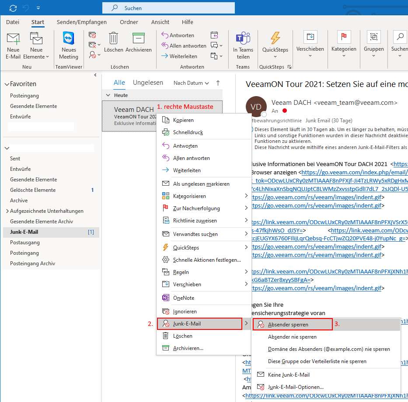Create a Neue E-Mail from ribbon
408x402 pixels.
[x=13, y=46]
